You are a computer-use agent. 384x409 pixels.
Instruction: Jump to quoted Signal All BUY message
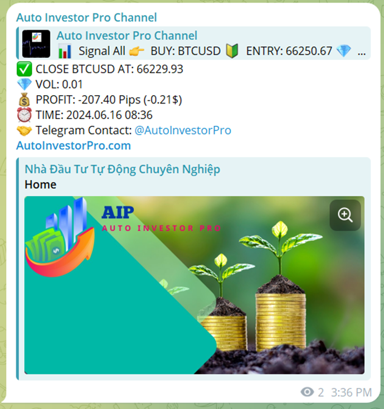coord(193,43)
